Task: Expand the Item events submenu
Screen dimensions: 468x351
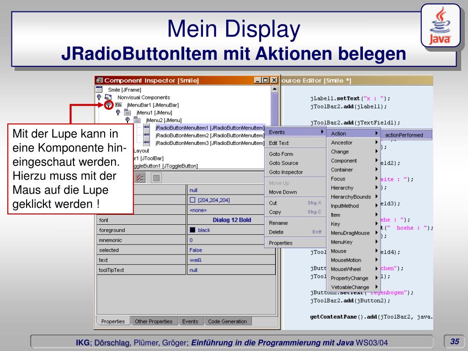Action: [x=354, y=215]
